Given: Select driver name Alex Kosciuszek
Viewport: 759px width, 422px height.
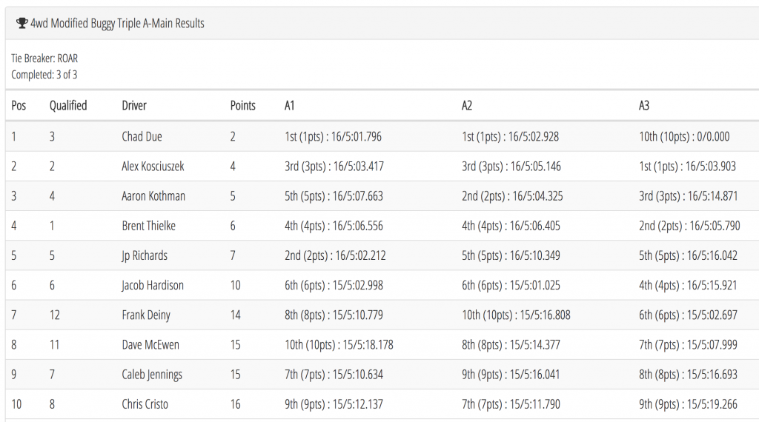Looking at the screenshot, I should point(153,167).
